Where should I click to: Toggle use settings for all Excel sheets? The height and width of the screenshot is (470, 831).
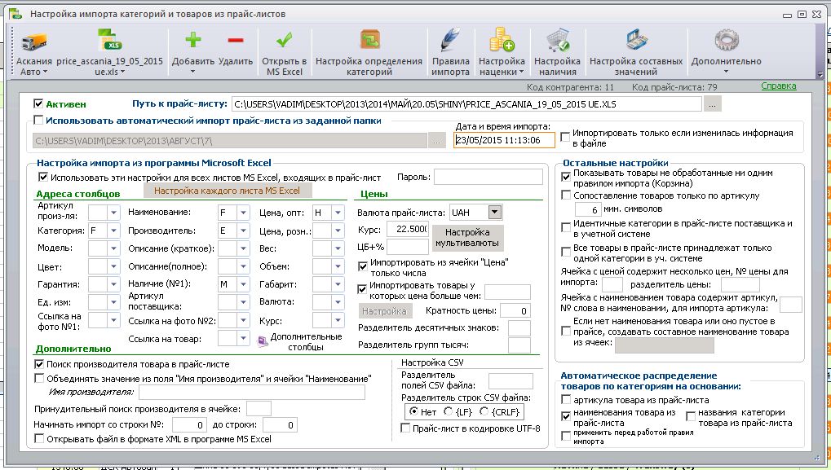point(43,178)
